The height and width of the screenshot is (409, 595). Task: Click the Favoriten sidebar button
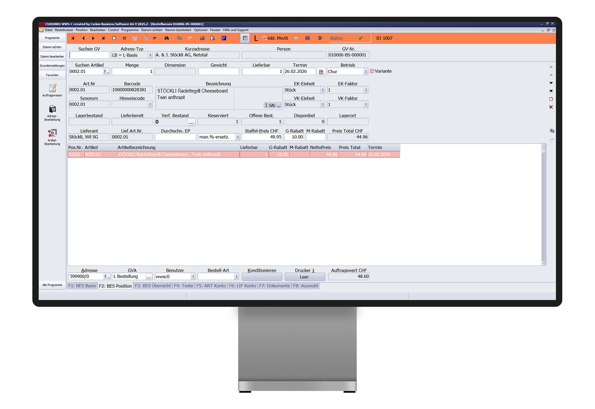coord(52,75)
